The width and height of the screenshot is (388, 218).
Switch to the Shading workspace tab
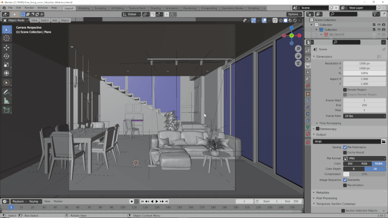coord(155,8)
